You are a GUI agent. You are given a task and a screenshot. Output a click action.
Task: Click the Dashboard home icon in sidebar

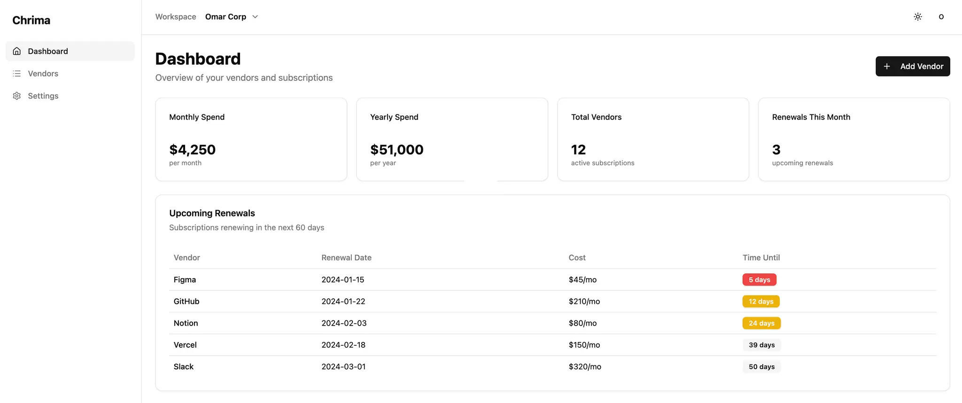point(17,51)
